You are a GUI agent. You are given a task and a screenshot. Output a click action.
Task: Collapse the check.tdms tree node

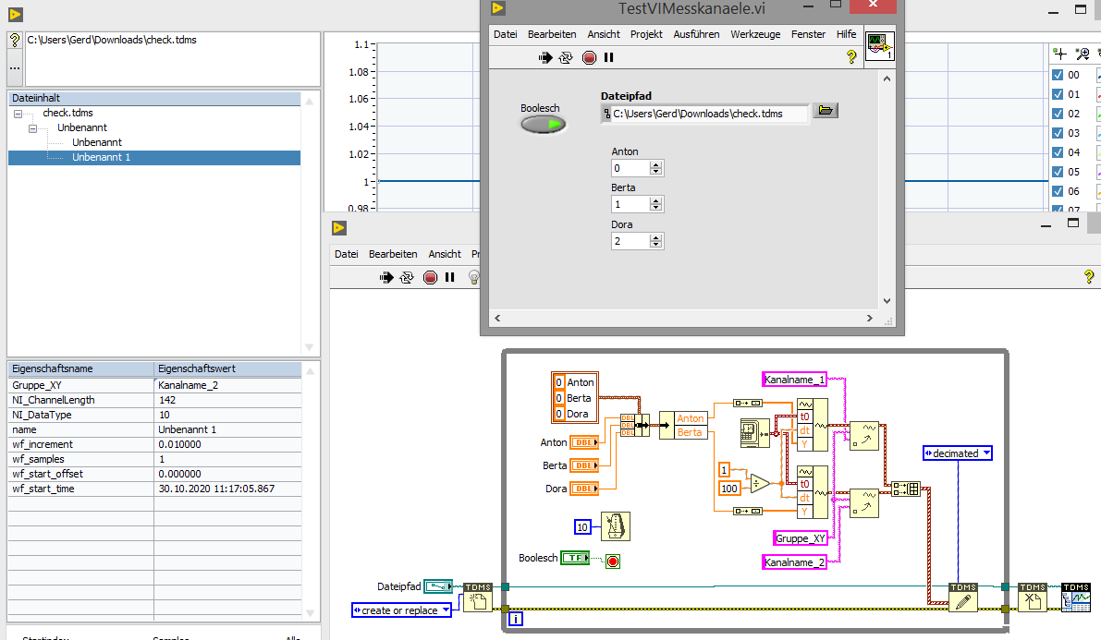18,113
